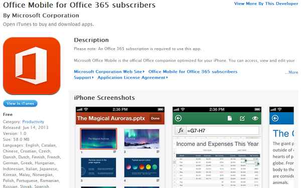The width and height of the screenshot is (301, 188).
Task: Expand the description with ...More
Action: coord(291,72)
